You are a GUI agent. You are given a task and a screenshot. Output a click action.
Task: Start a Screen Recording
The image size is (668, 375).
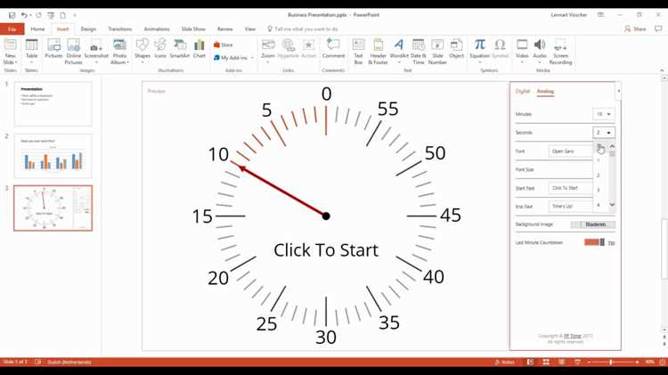[560, 51]
